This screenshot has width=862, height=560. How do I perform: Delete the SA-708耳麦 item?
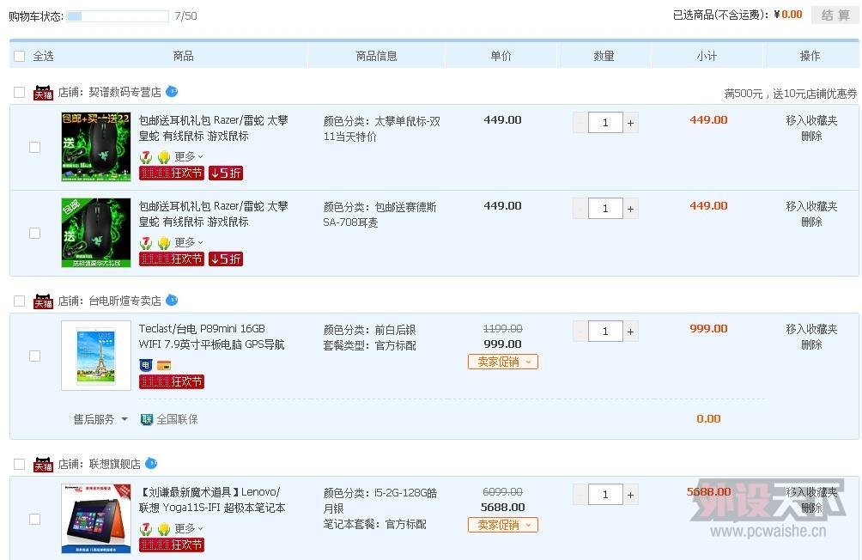click(811, 222)
